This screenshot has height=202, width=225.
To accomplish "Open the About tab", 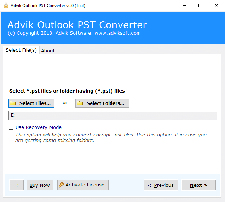I will click(48, 50).
